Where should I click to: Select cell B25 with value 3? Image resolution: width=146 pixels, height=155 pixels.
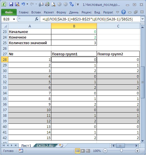click(x=74, y=43)
